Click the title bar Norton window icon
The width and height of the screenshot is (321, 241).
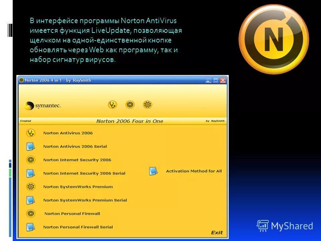click(21, 80)
